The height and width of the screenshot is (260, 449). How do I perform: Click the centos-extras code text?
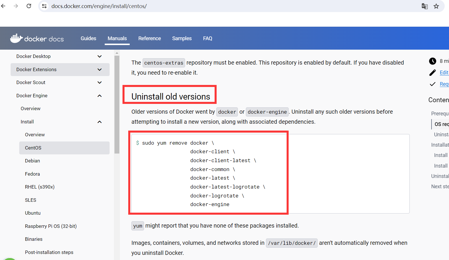point(164,63)
